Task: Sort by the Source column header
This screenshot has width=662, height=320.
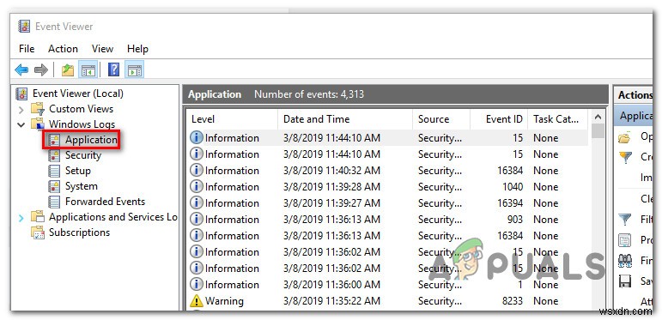Action: coord(441,119)
